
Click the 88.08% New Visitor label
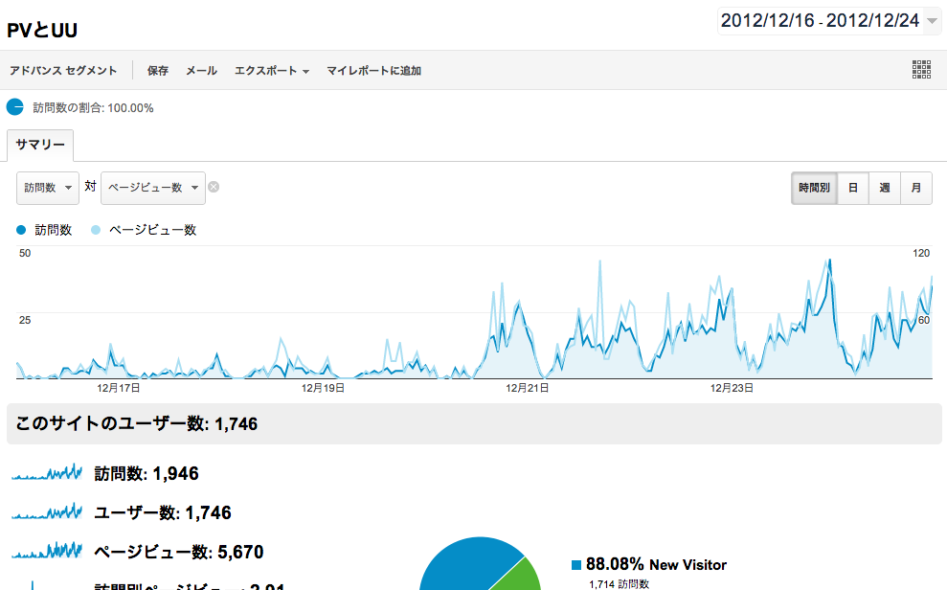click(x=656, y=565)
